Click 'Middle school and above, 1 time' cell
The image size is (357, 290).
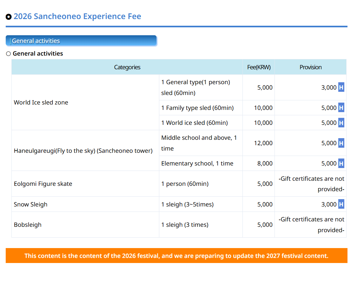(201, 143)
